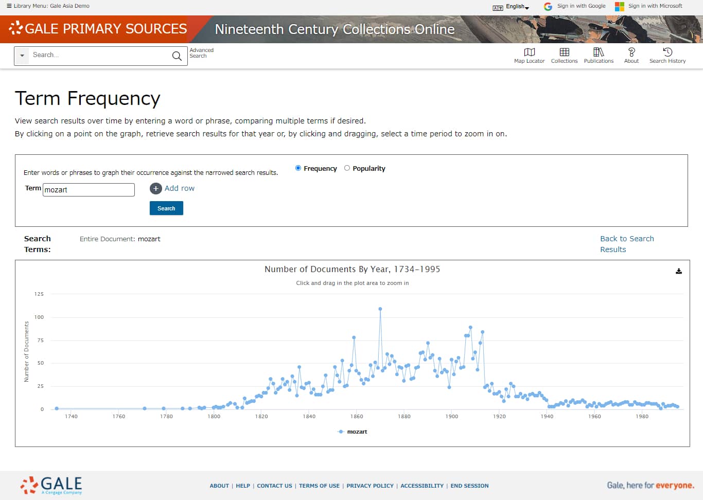Click END SESSION in the footer
Viewport: 703px width, 500px height.
[x=469, y=486]
